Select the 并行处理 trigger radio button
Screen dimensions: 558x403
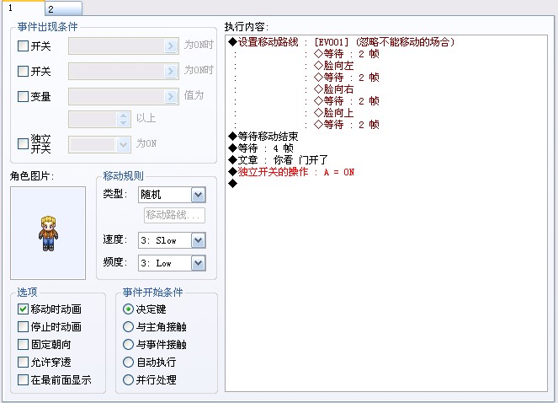[128, 379]
